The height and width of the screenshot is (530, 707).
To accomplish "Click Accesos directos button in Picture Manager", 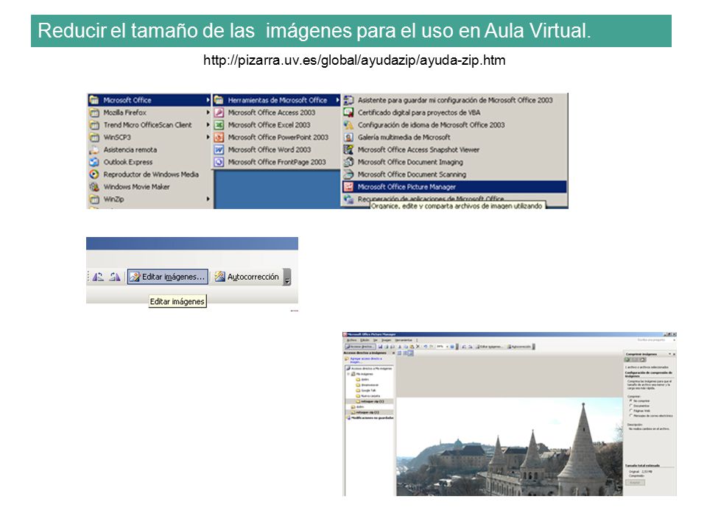I will [360, 347].
